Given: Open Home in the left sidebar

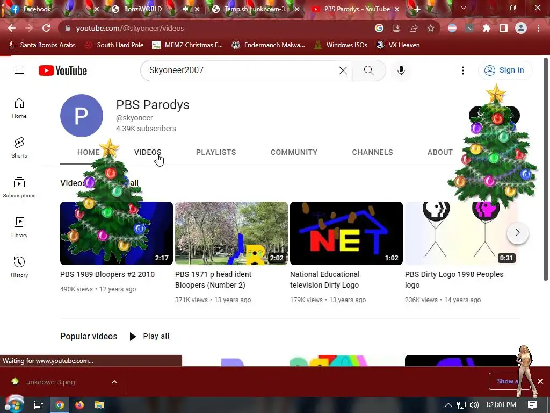Looking at the screenshot, I should 19,108.
